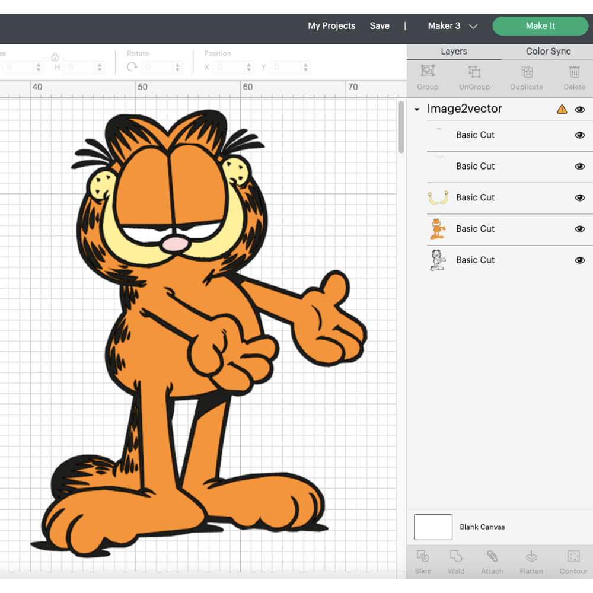The height and width of the screenshot is (593, 593).
Task: Click the Group icon in the Layers panel
Action: point(428,76)
